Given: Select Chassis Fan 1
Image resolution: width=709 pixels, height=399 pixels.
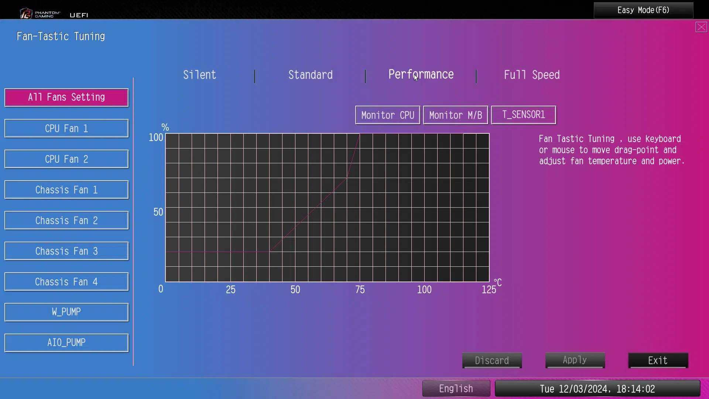Looking at the screenshot, I should click(66, 190).
